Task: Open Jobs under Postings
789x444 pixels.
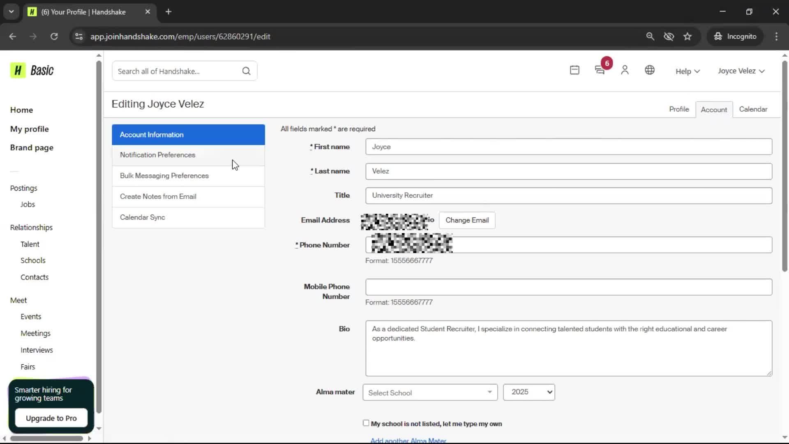Action: (28, 204)
